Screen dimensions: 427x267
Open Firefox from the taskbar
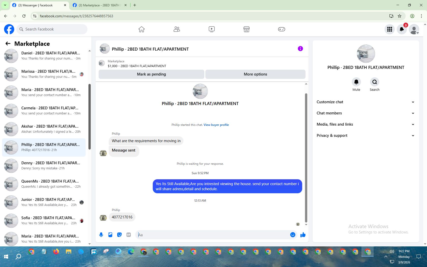(56, 252)
